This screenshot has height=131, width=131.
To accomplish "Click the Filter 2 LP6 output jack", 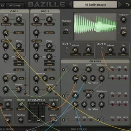I will point(126,96).
